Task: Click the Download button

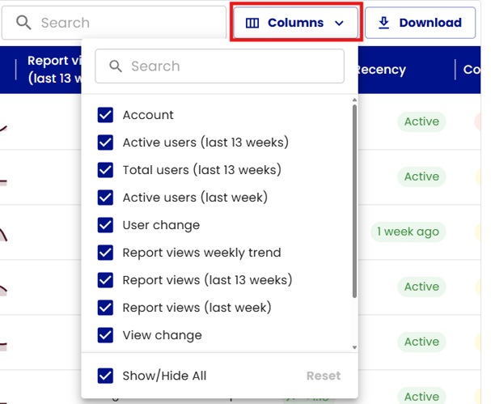Action: tap(419, 23)
